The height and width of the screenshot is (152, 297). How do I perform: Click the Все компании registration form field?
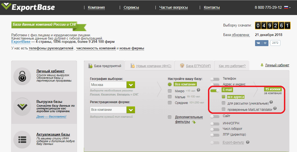108,110
